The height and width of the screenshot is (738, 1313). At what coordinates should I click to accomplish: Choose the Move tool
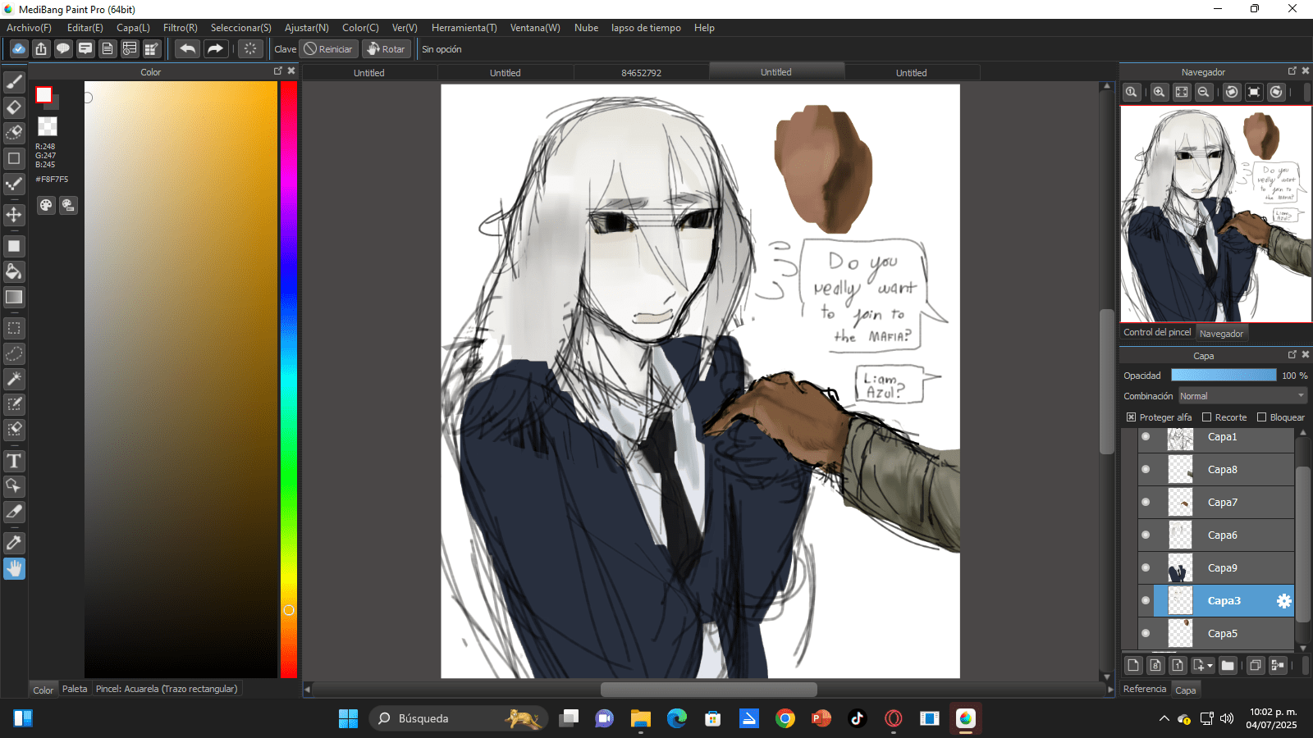[14, 215]
